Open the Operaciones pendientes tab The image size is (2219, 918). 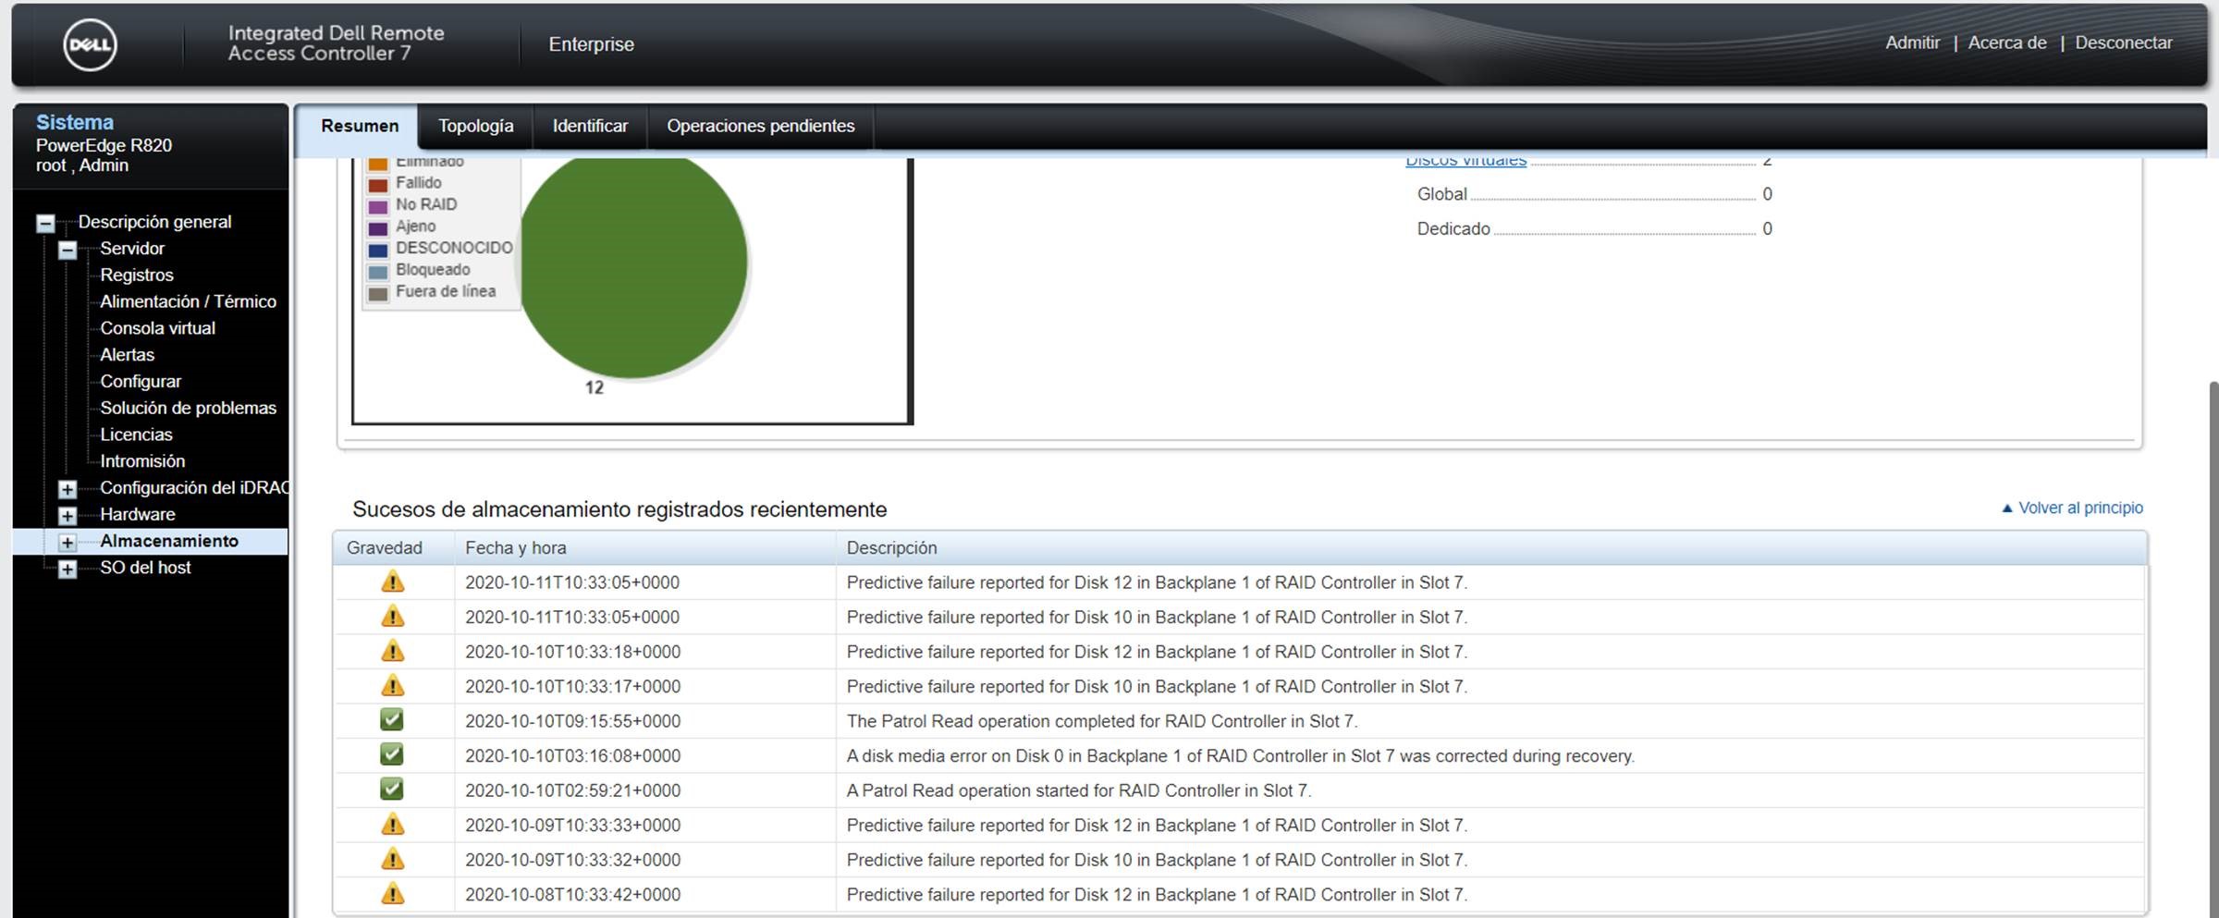(760, 126)
